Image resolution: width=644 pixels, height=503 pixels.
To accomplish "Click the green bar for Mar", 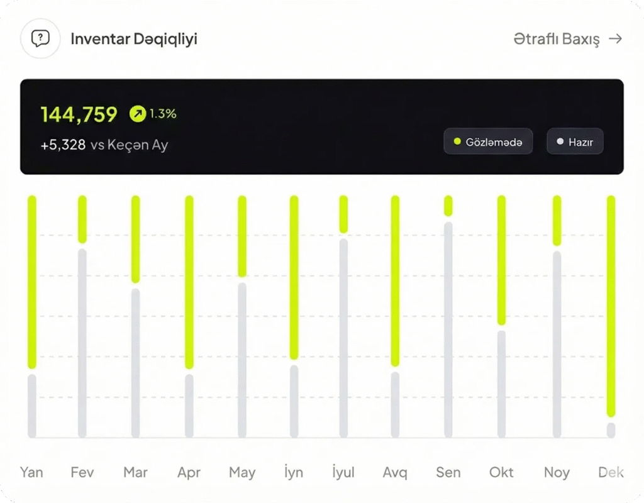I will (x=135, y=239).
